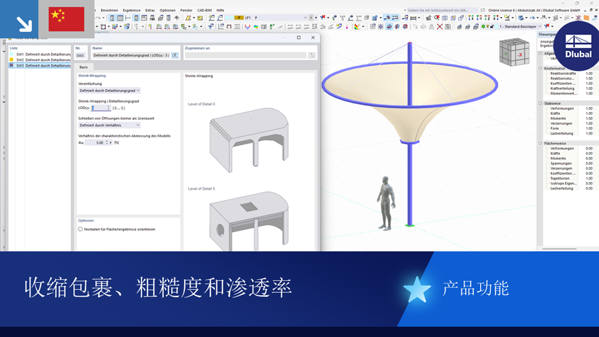
Task: Click the padlock layer lock icon
Action: 492,27
